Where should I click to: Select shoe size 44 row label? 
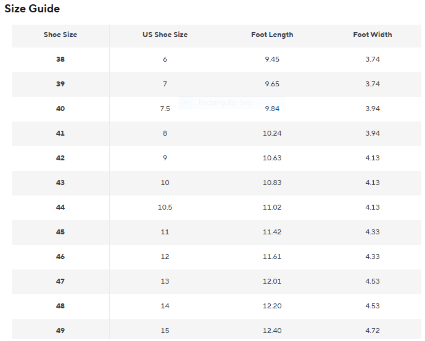[60, 207]
